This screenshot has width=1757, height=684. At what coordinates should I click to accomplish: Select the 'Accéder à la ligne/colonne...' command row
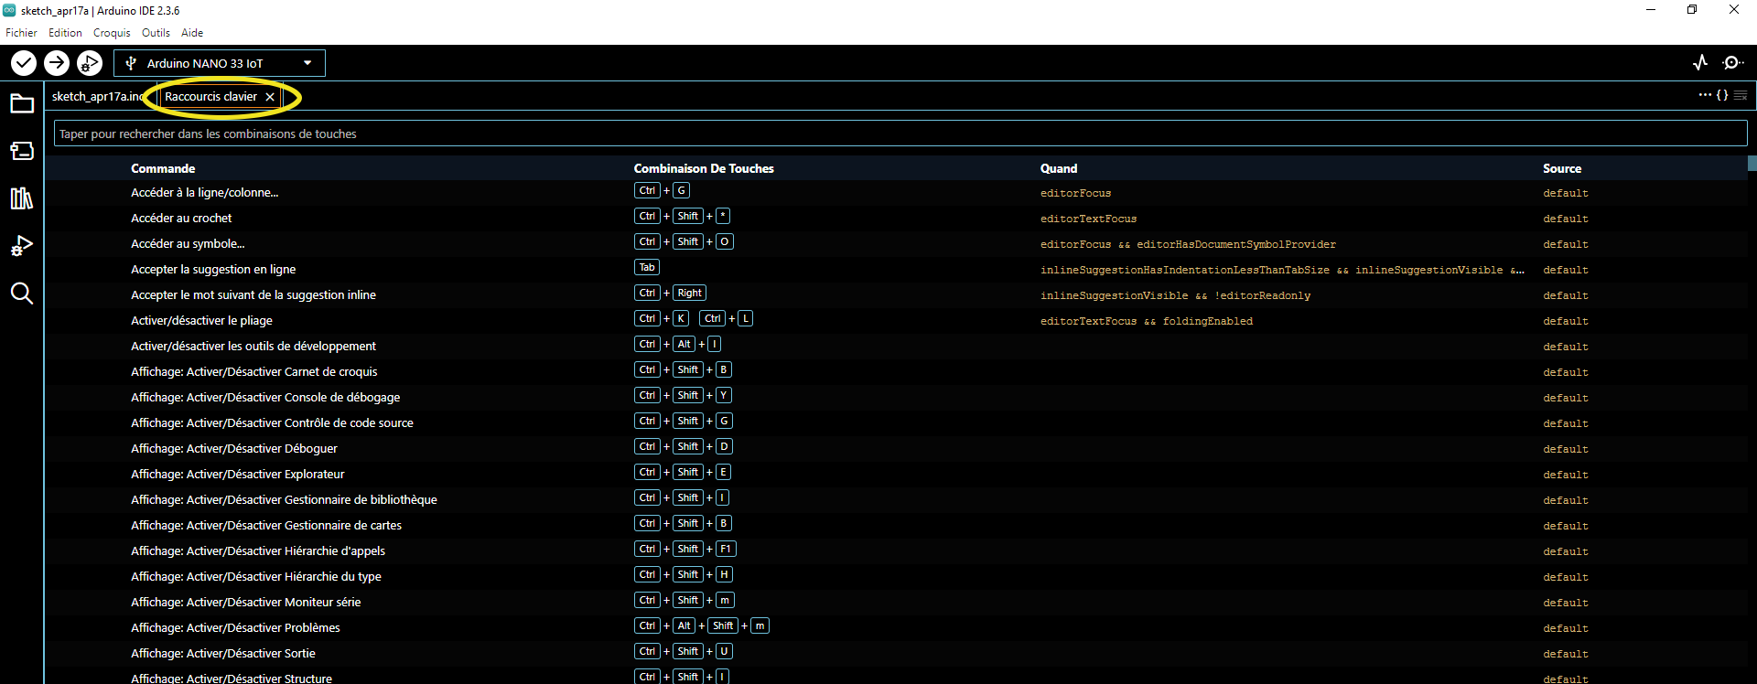[x=205, y=193]
